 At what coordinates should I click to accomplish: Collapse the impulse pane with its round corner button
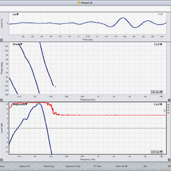[1, 40]
